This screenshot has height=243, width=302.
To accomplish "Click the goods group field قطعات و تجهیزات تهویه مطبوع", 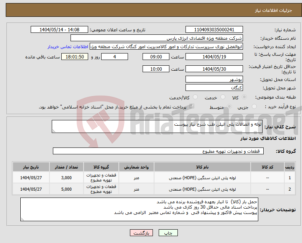I will click(x=158, y=151).
